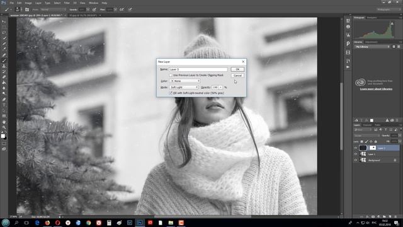
Task: Open the Mode dropdown showing Soft Light
Action: tap(183, 87)
